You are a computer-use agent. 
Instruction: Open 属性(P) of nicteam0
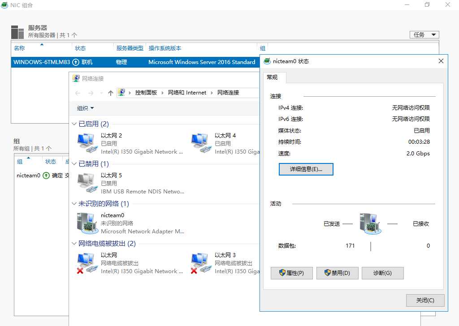tap(291, 273)
